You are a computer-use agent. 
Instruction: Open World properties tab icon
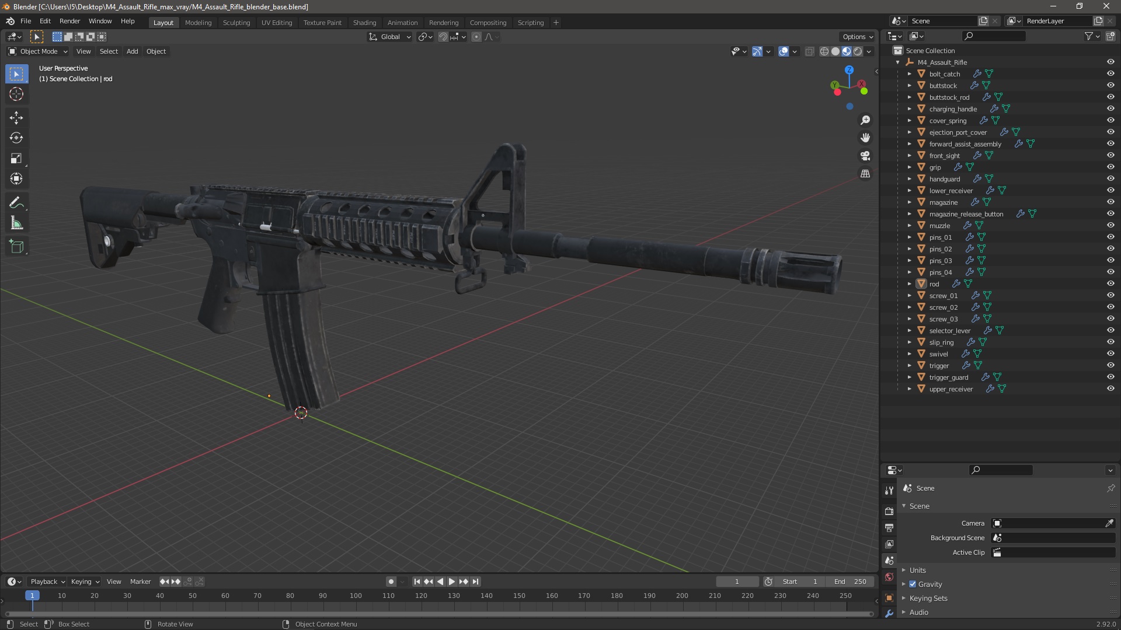click(889, 577)
